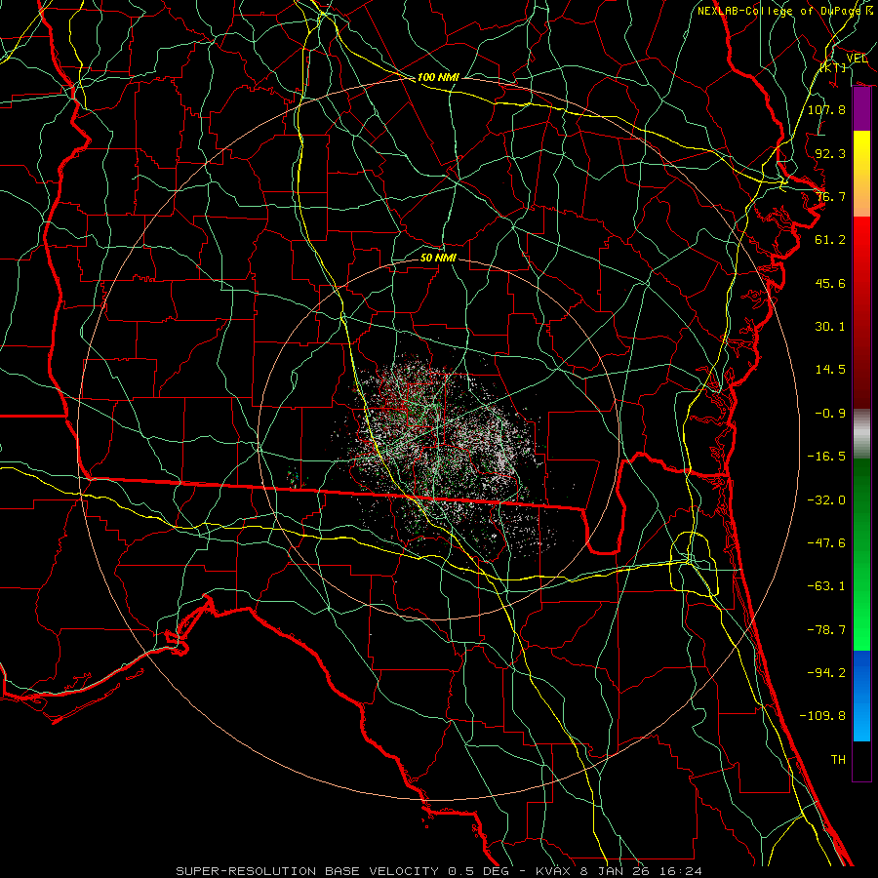
Task: Click the -63.1 velocity legend value
Action: pyautogui.click(x=826, y=586)
